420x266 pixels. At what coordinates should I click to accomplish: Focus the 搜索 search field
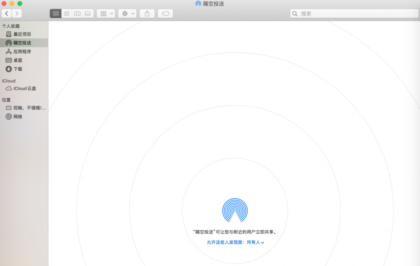(354, 14)
